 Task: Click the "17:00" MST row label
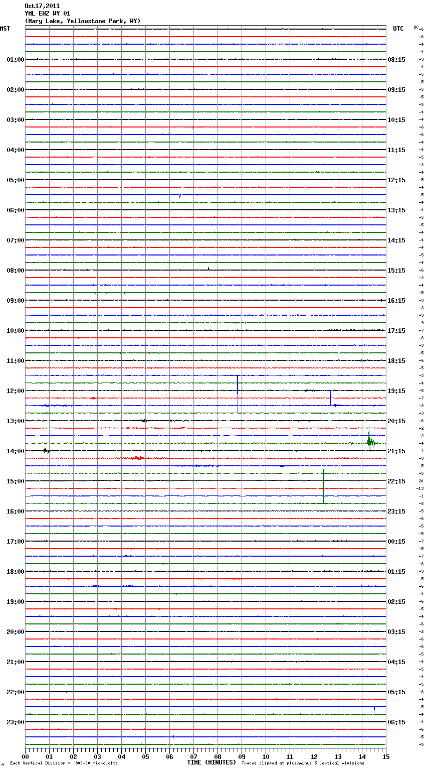coord(16,542)
